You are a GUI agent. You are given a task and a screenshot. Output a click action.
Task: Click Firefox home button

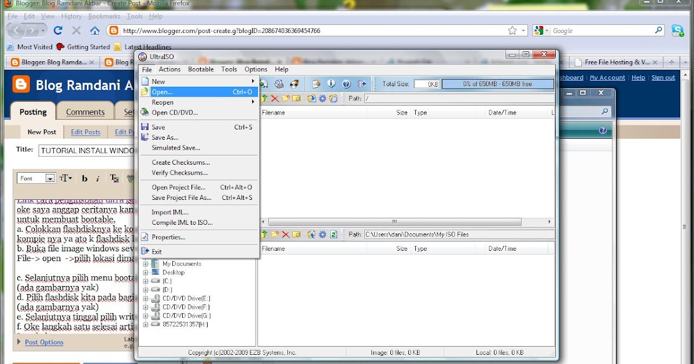pyautogui.click(x=95, y=31)
